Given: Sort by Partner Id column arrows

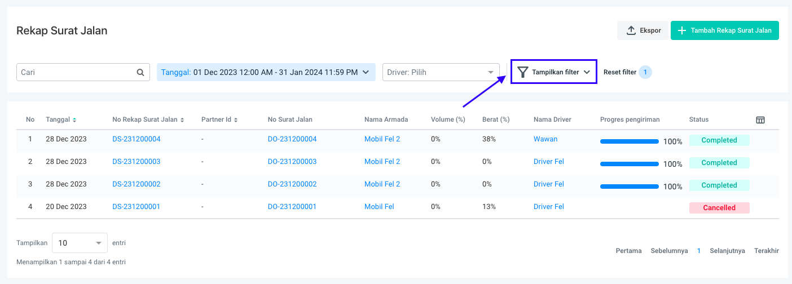Looking at the screenshot, I should point(236,120).
